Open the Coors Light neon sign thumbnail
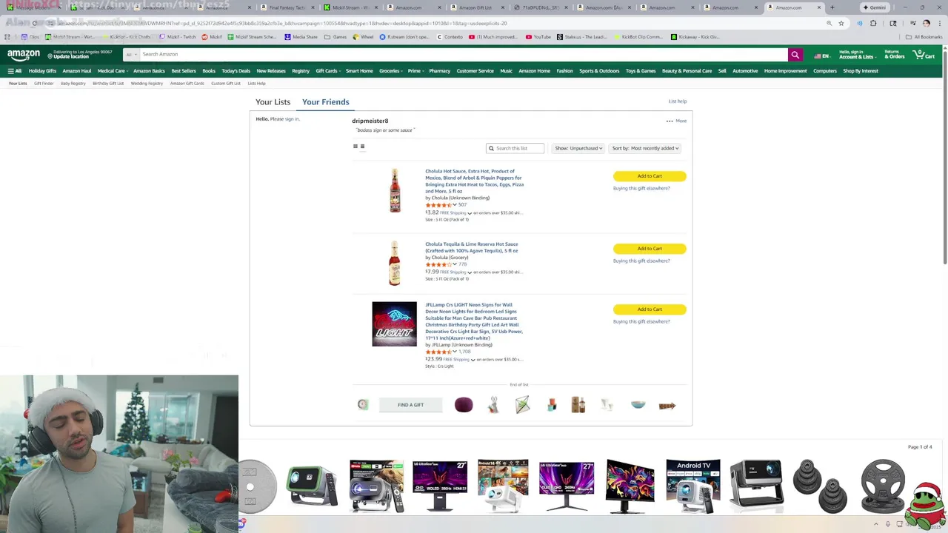 [x=394, y=324]
